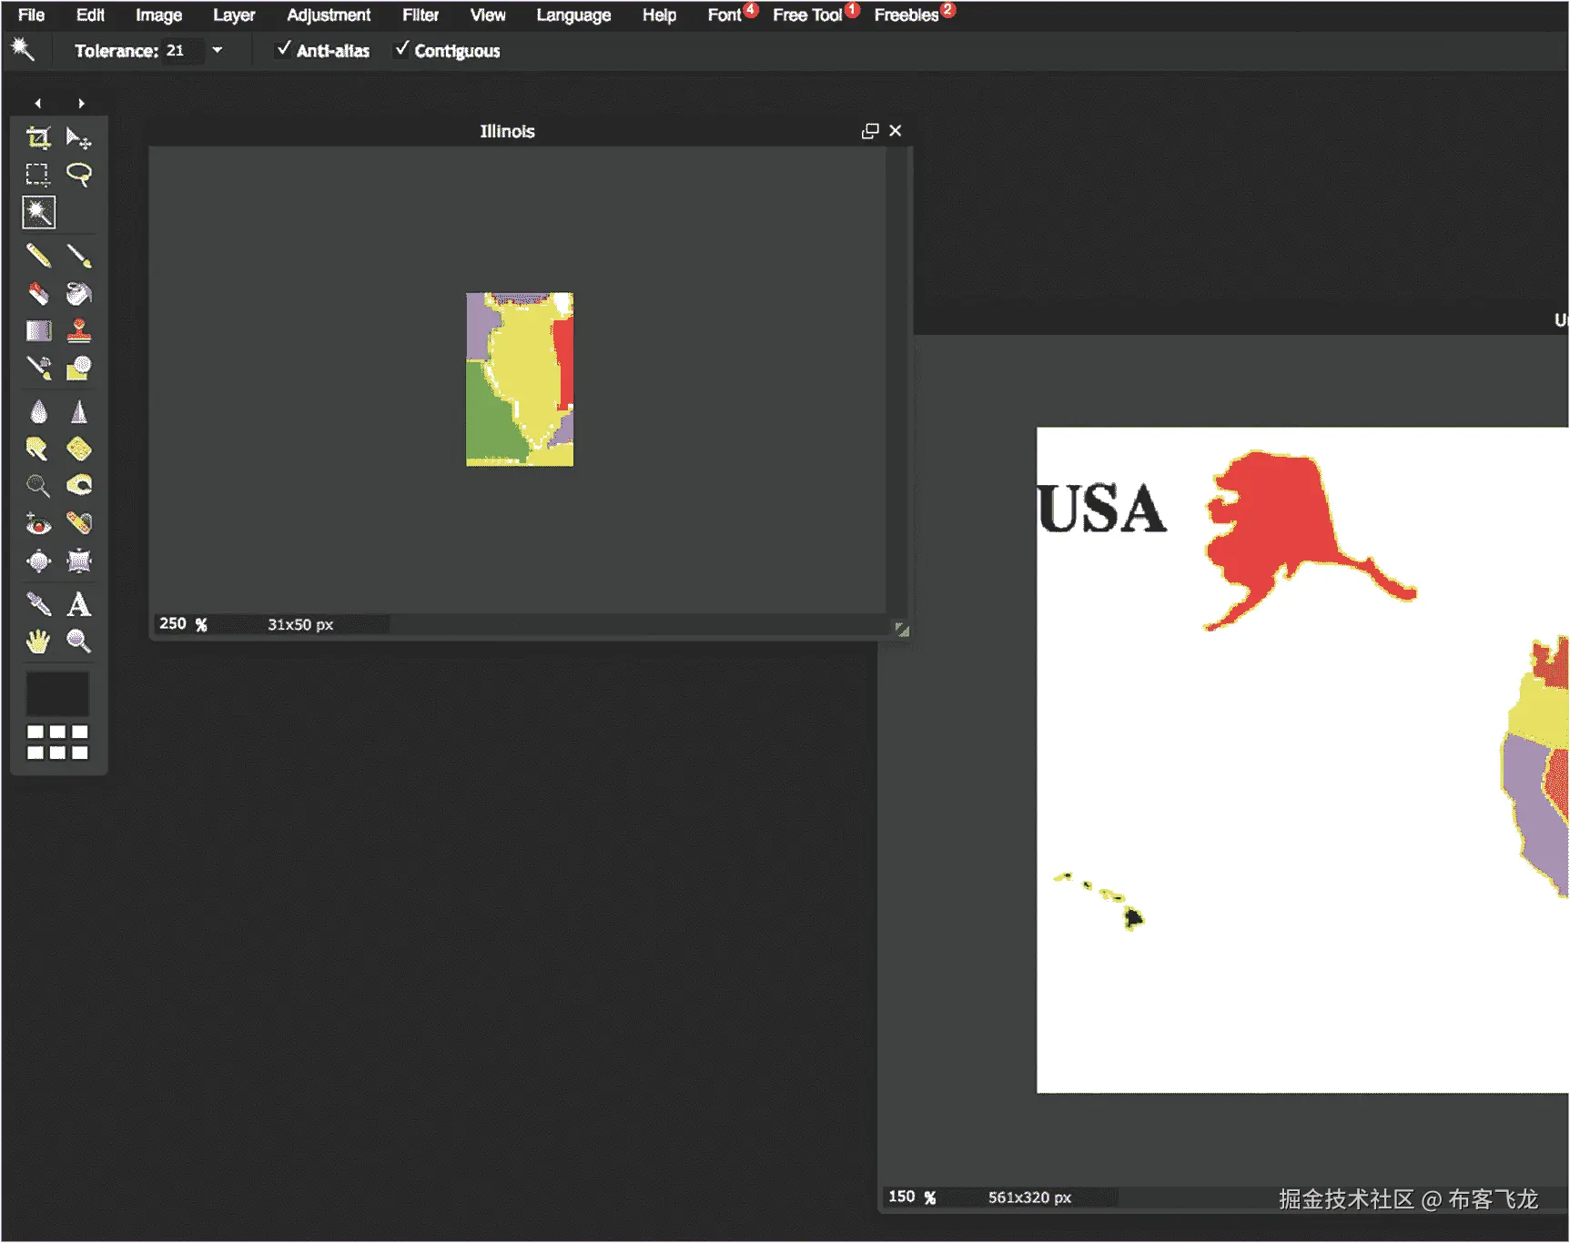This screenshot has height=1243, width=1570.
Task: Close the Illinois document window
Action: coord(896,131)
